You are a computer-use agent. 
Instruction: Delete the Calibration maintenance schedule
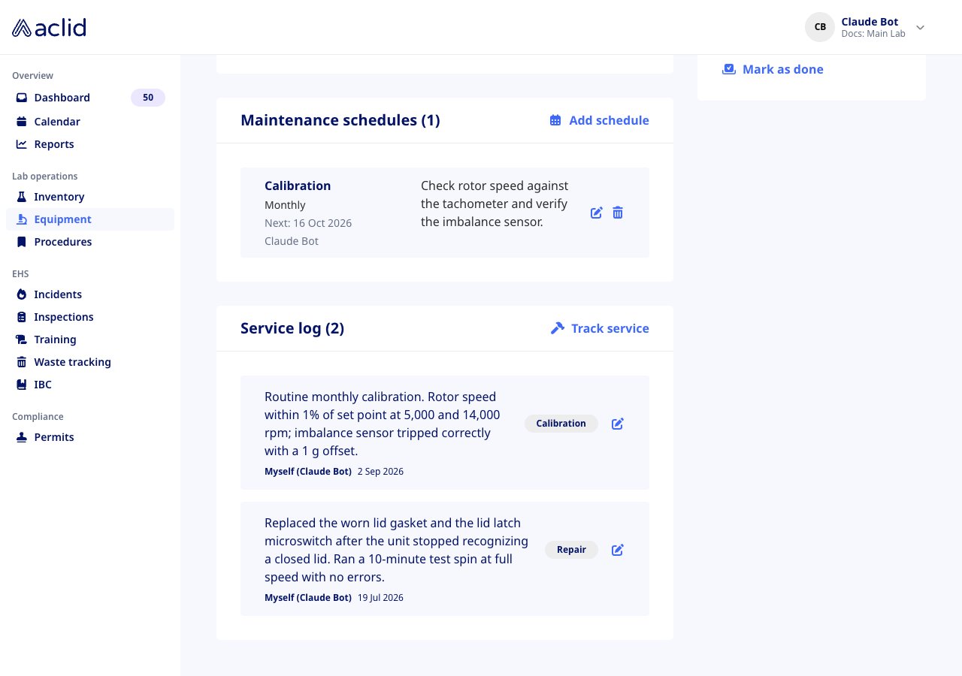(x=618, y=213)
